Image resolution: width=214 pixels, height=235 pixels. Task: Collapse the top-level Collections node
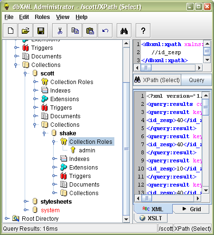(x=16, y=65)
